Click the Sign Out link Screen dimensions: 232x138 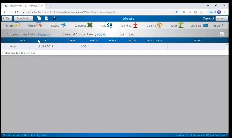coord(208,19)
